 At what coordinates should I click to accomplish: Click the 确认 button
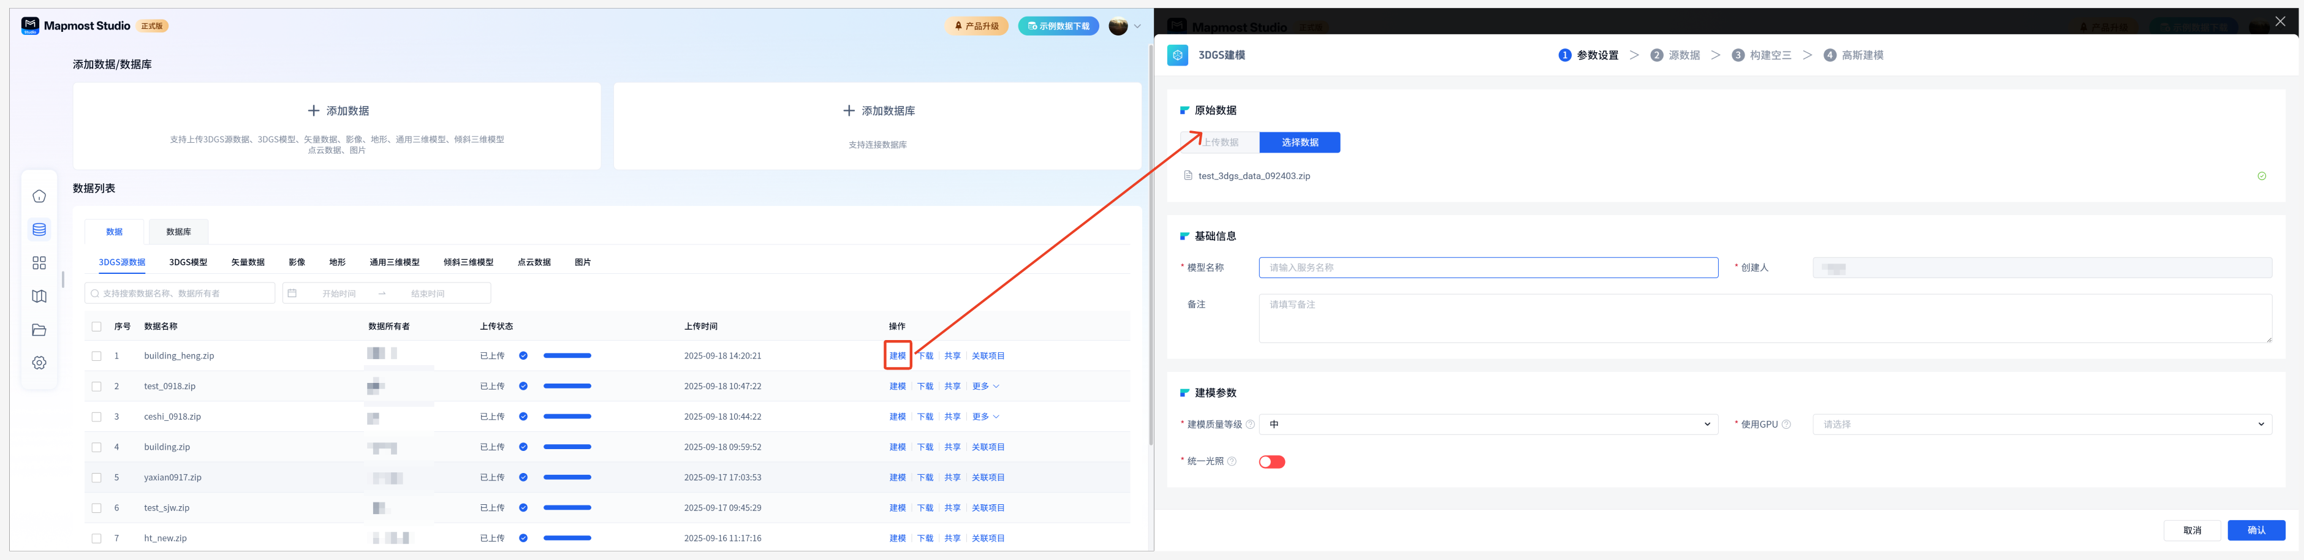2256,531
